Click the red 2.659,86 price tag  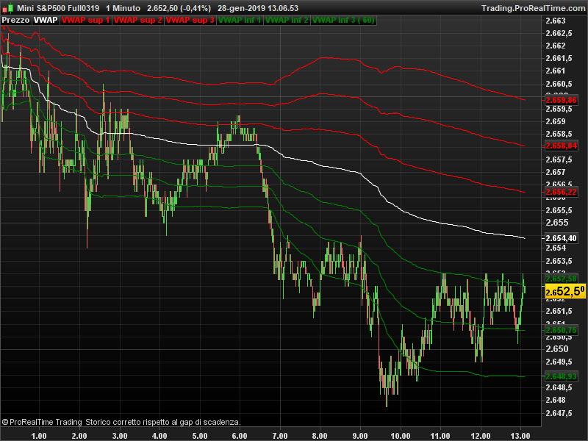561,100
